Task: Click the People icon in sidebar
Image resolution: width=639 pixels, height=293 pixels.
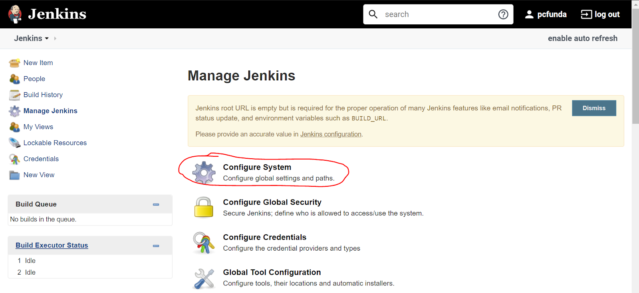Action: (x=15, y=79)
